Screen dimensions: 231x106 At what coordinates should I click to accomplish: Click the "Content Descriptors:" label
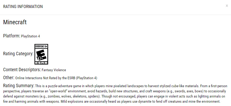[x=22, y=70]
